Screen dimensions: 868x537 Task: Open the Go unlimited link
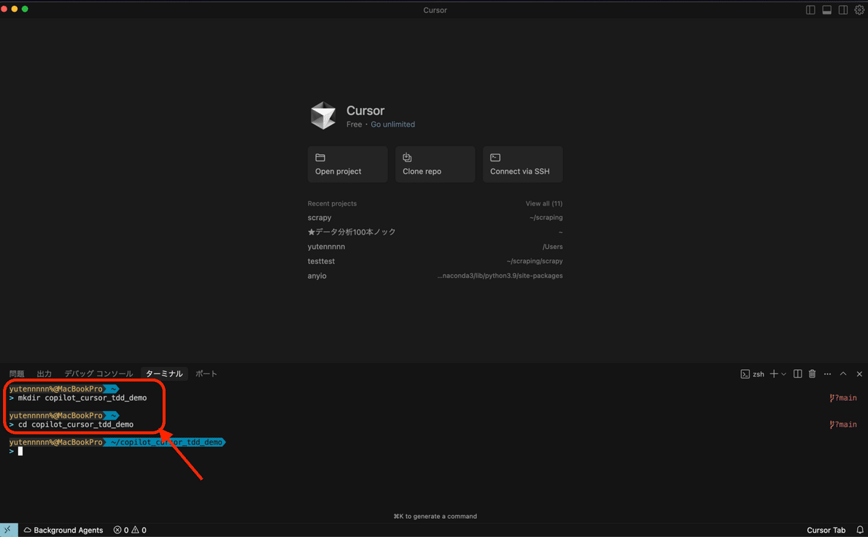(x=393, y=124)
